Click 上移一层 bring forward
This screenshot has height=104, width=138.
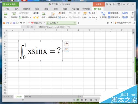pos(75,13)
